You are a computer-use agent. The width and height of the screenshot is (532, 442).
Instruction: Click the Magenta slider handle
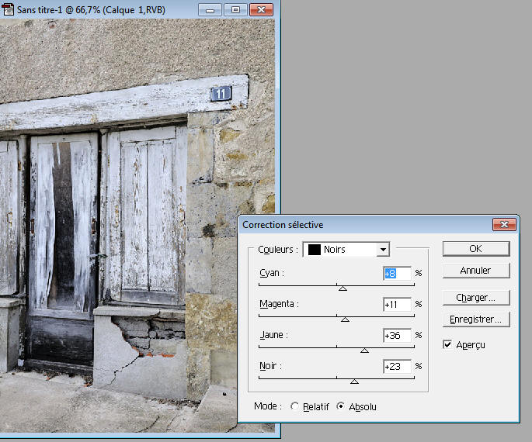point(345,319)
